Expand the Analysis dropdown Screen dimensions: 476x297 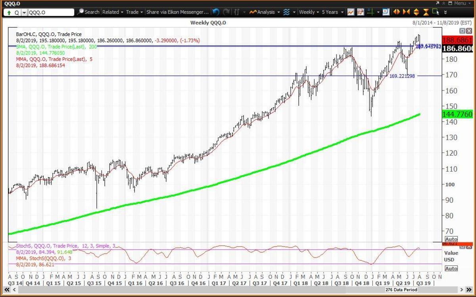[278, 12]
